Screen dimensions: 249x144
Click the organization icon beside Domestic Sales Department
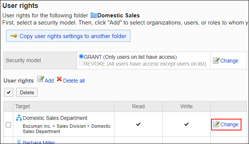(19, 118)
